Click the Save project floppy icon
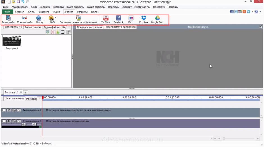 click(18, 2)
